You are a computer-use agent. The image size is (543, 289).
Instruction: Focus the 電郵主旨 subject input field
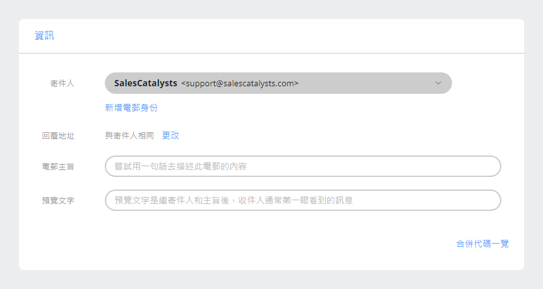pos(303,166)
